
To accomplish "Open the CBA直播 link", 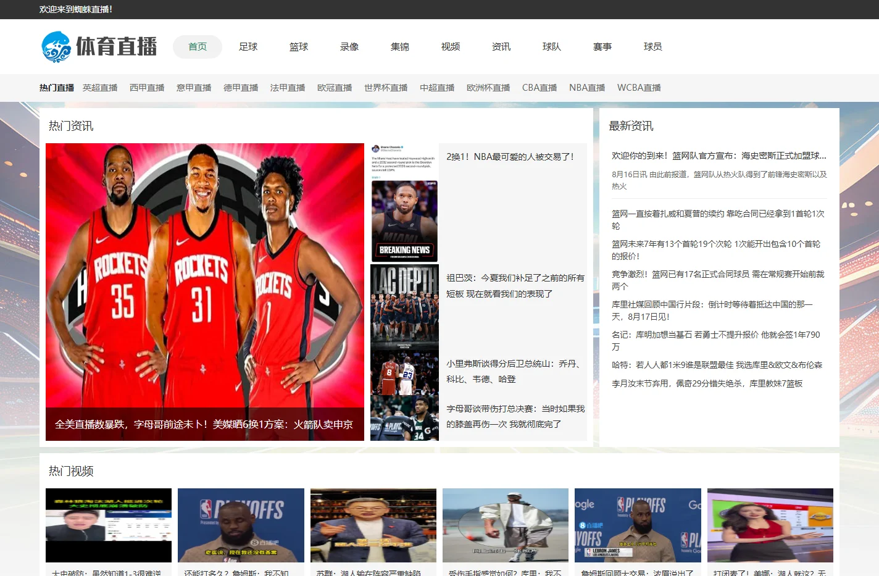I will tap(539, 88).
